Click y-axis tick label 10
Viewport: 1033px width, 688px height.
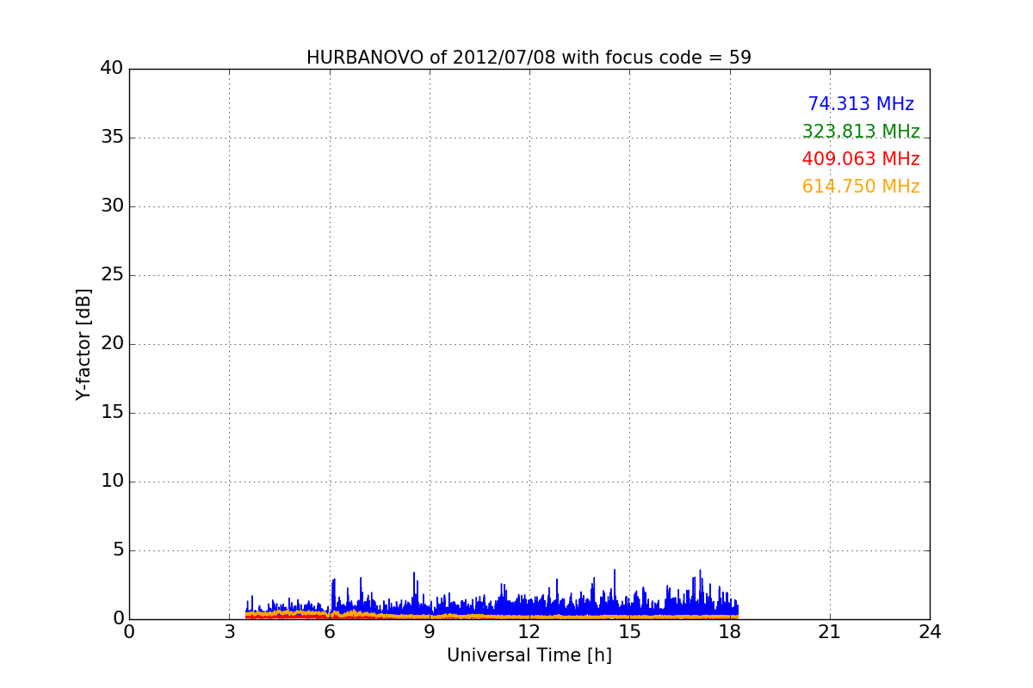pos(112,482)
